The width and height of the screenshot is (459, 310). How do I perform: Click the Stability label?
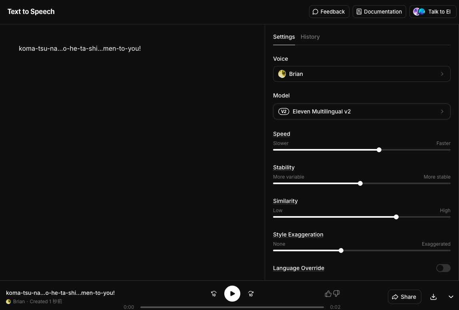(x=283, y=167)
